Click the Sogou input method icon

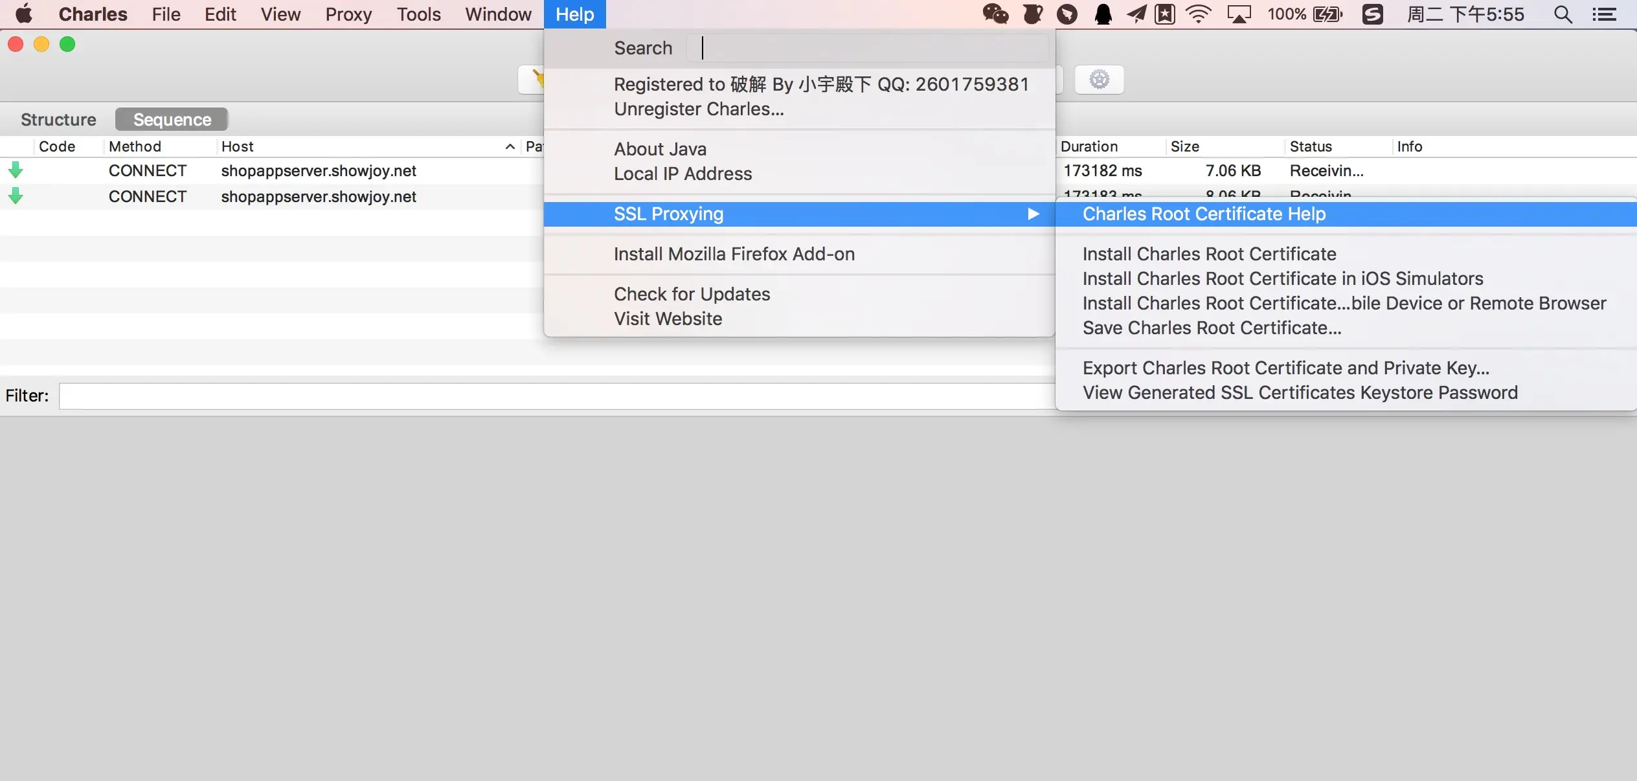[1372, 14]
